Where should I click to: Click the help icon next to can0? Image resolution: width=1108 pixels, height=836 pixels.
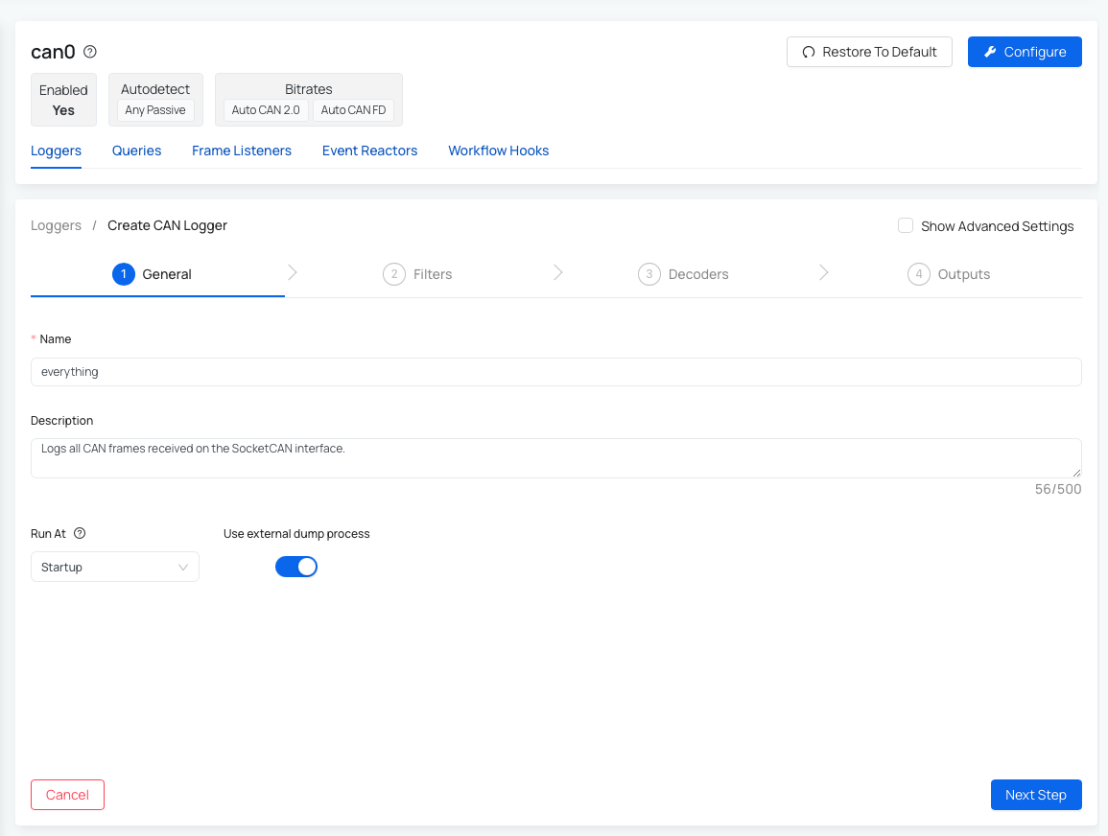90,52
